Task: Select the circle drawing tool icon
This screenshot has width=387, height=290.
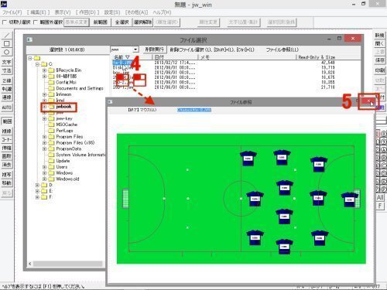Action: click(7, 52)
